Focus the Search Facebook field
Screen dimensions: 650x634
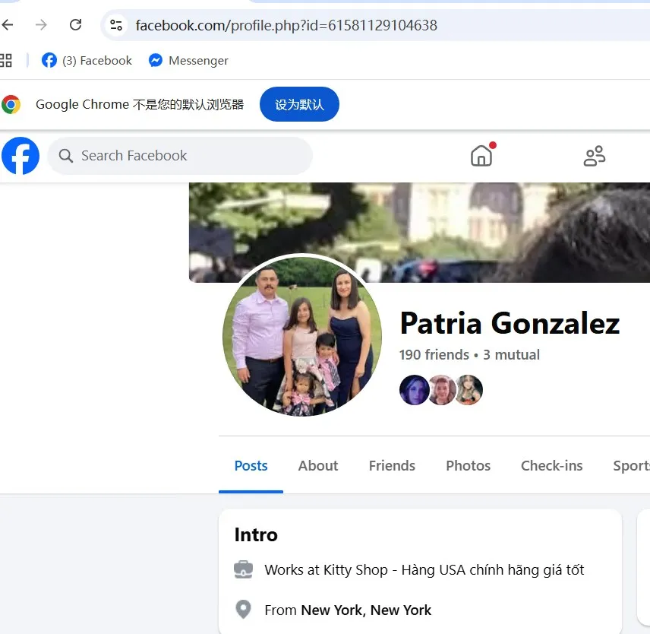click(x=179, y=156)
